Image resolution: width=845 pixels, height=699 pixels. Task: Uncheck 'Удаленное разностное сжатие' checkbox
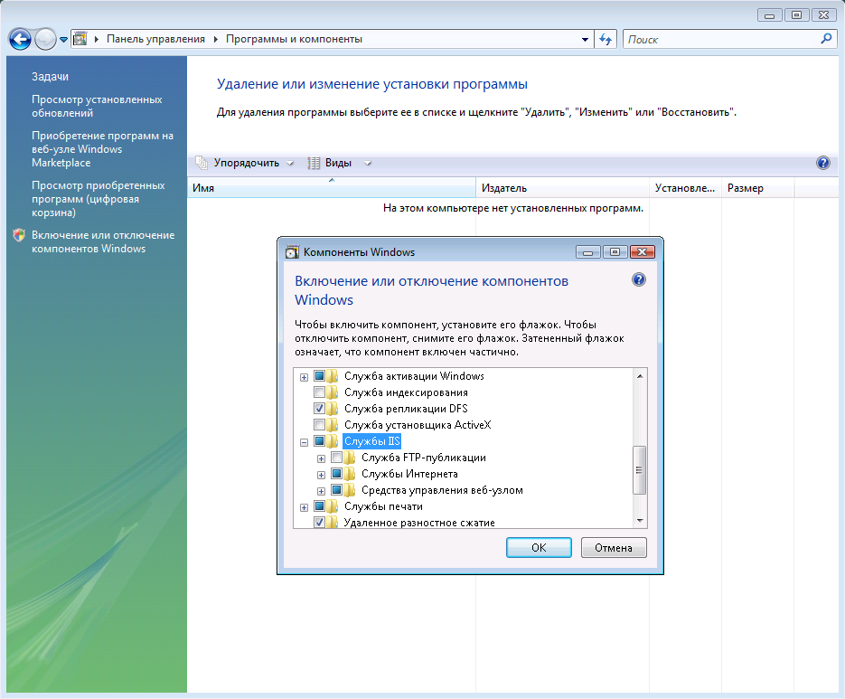coord(319,522)
